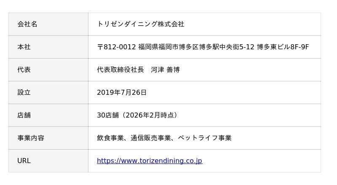Viewport: 337px width, 185px height.
Task: Click the ペットライフ事業 text
Action: pos(204,138)
